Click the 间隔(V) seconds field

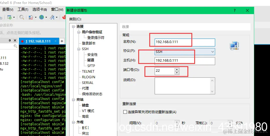tap(165, 123)
